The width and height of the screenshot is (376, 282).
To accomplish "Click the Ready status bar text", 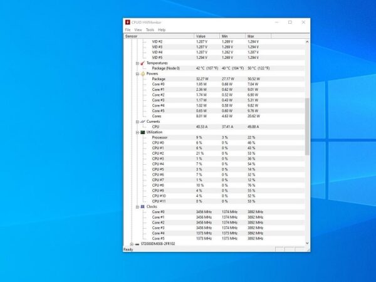I will tap(128, 249).
